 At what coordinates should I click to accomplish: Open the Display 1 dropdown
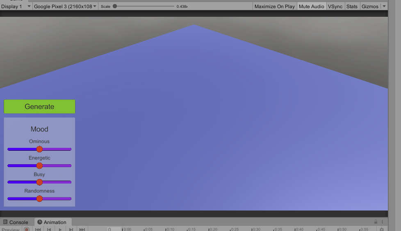point(16,7)
